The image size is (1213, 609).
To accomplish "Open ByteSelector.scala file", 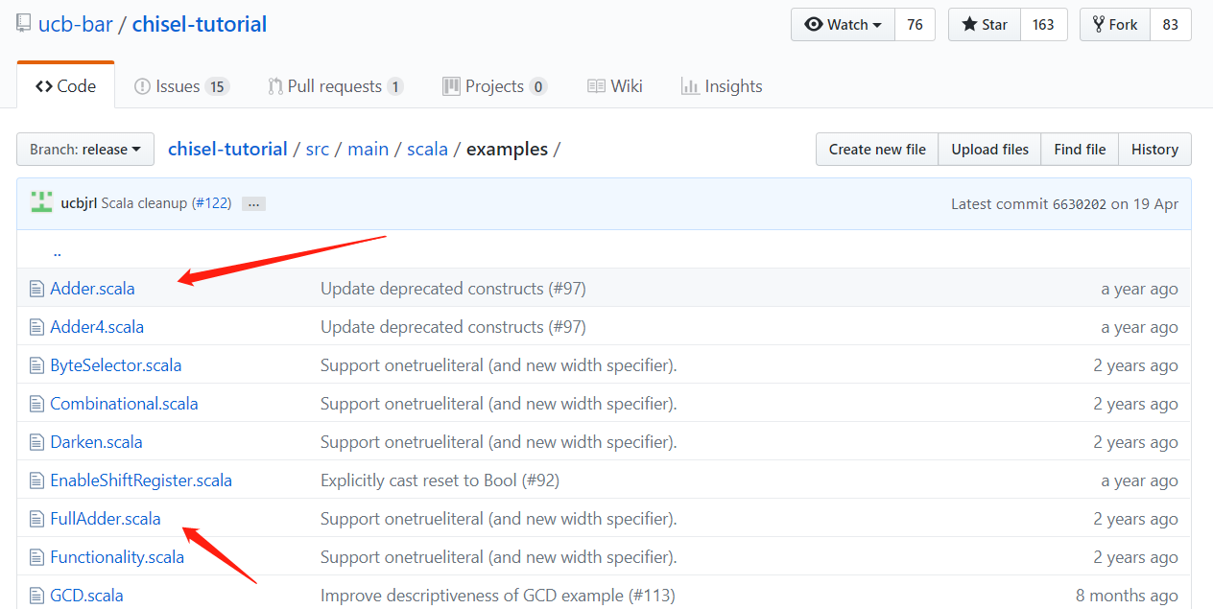I will (115, 365).
